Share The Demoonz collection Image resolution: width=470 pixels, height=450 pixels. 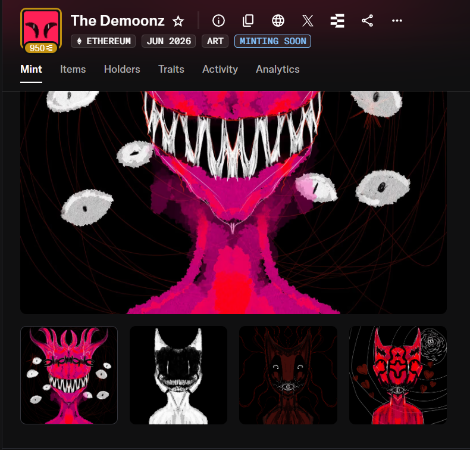tap(367, 21)
